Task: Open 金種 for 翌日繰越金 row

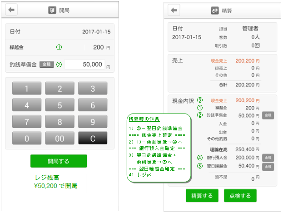Action: pyautogui.click(x=268, y=167)
